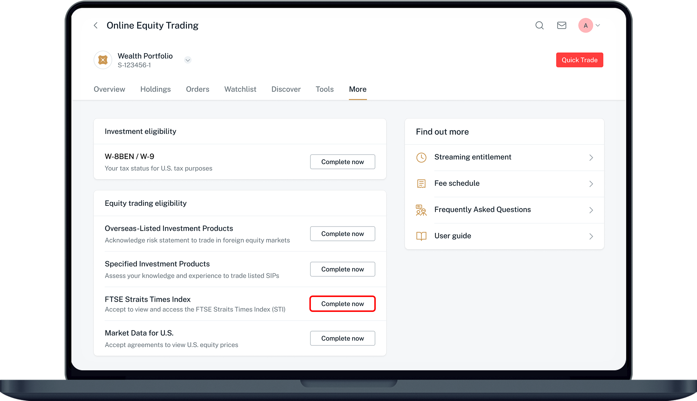Open Fee schedule chevron arrow

coord(591,184)
